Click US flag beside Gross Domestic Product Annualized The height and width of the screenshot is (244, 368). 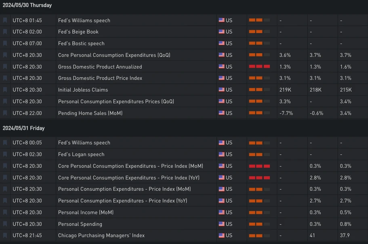point(221,67)
